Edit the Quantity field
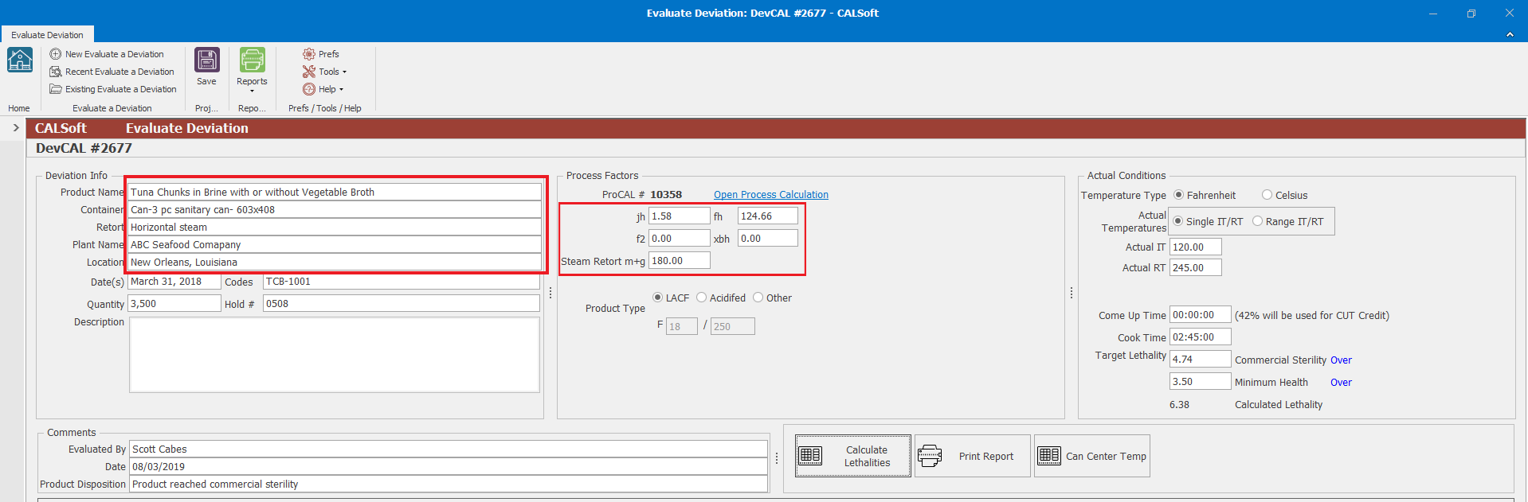 click(174, 303)
